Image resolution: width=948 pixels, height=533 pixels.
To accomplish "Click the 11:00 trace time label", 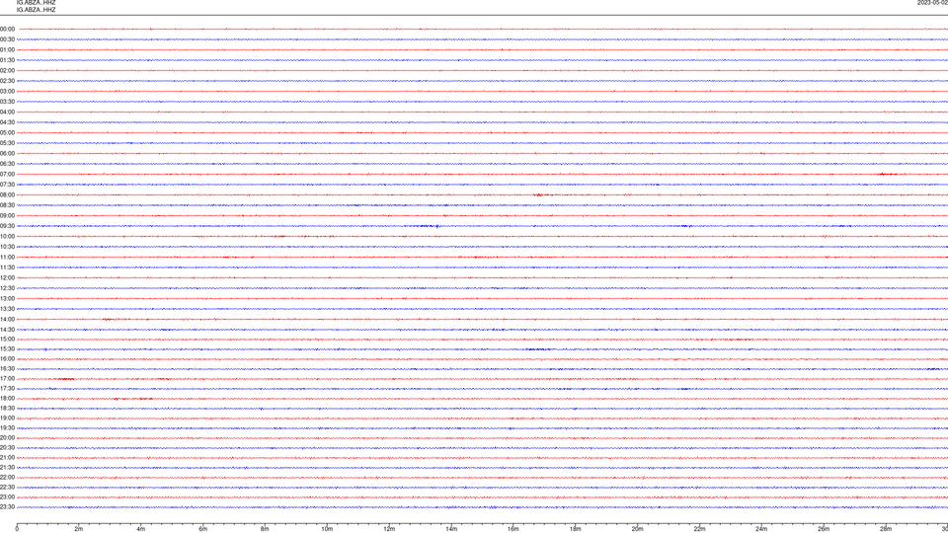I will (x=7, y=258).
